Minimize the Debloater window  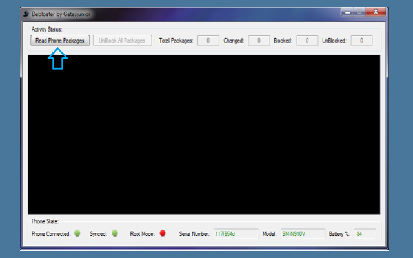[348, 12]
